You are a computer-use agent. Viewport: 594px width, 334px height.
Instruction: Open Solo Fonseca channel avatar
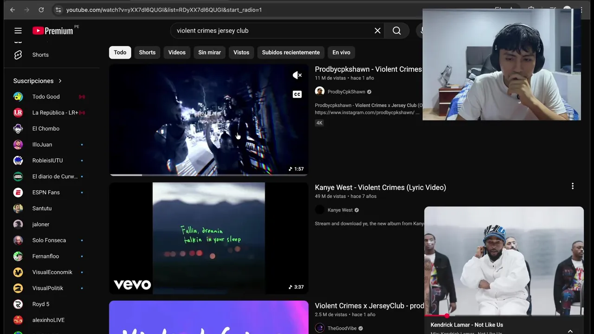click(18, 240)
